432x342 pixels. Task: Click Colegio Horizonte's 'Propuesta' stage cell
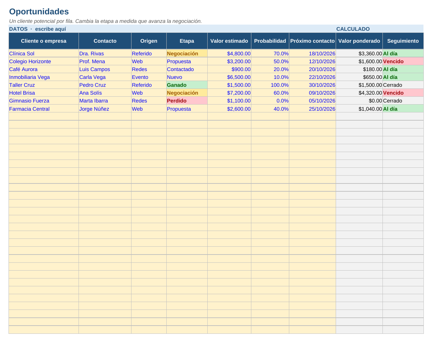pyautogui.click(x=187, y=61)
